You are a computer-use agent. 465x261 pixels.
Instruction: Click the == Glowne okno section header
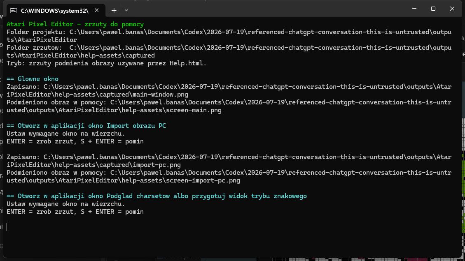pyautogui.click(x=33, y=79)
